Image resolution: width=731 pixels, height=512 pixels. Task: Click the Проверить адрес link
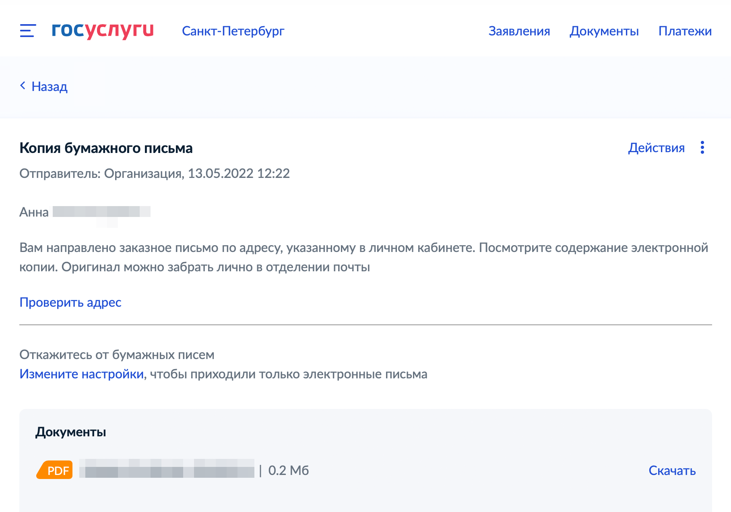[70, 302]
